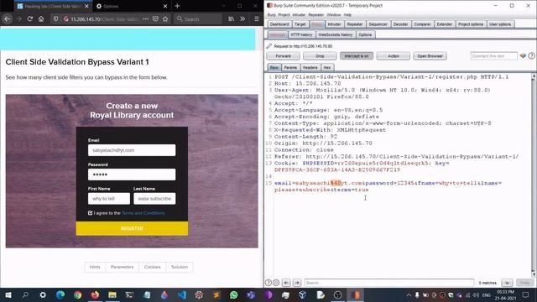The width and height of the screenshot is (537, 302).
Task: Open the Solution tab below the form
Action: (x=180, y=267)
